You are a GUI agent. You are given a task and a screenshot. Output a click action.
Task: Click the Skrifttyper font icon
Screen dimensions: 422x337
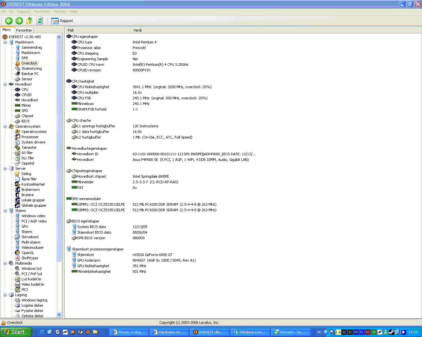[17, 258]
